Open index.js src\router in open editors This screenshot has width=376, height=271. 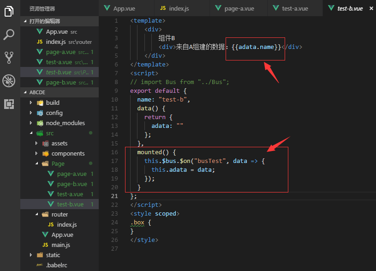(60, 42)
